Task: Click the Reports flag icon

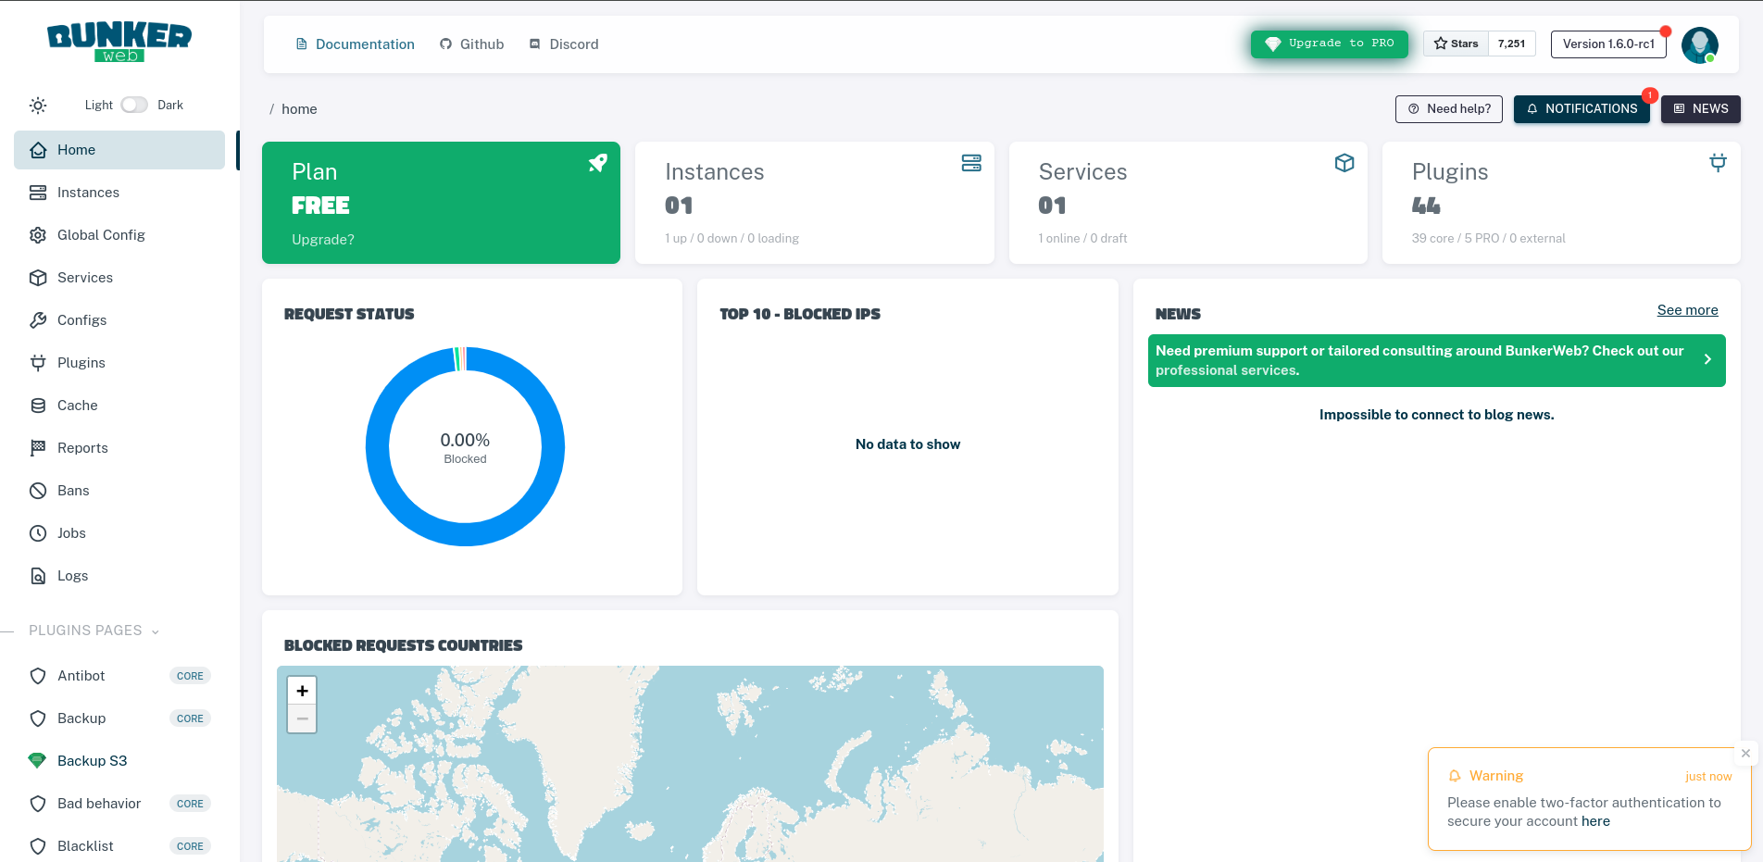Action: [x=38, y=447]
